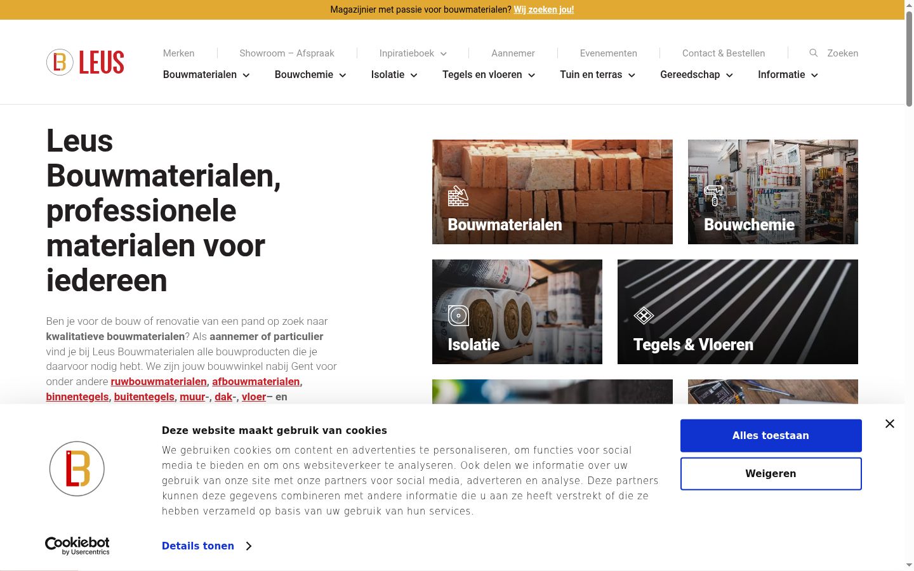Expand the Tegels en vloeren menu chevron
The image size is (914, 571).
(x=532, y=75)
